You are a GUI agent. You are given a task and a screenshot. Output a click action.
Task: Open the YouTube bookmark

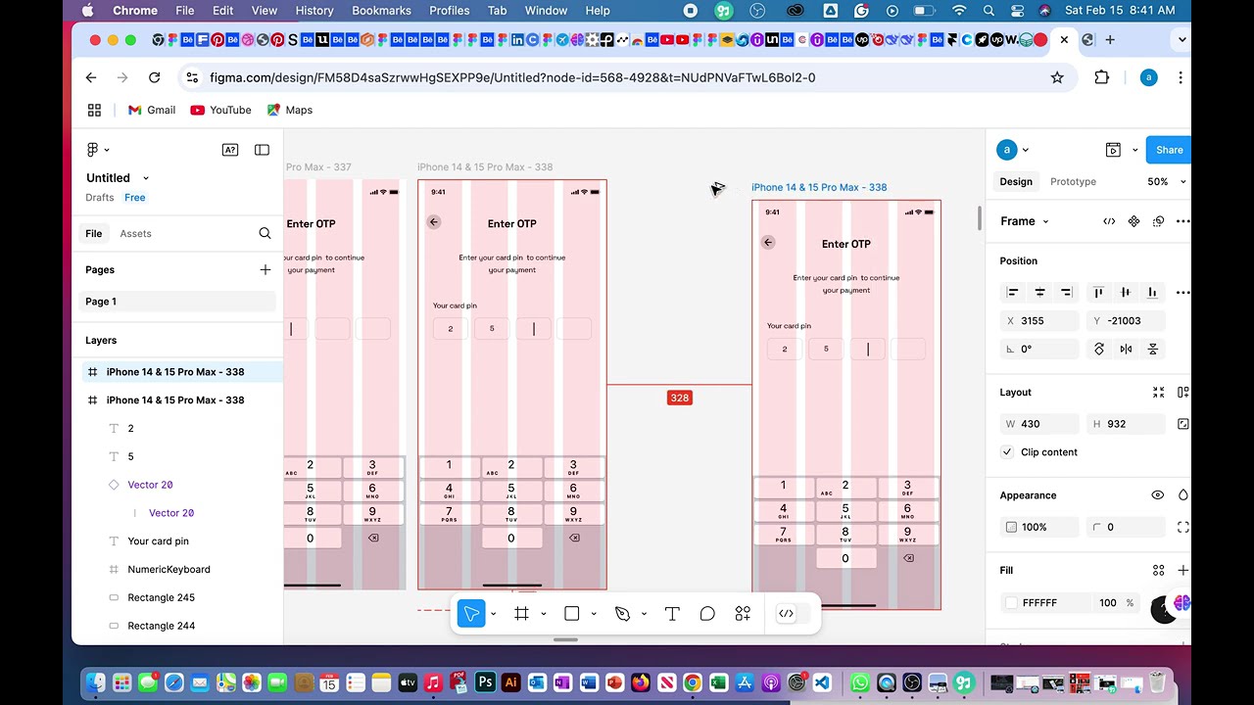220,110
